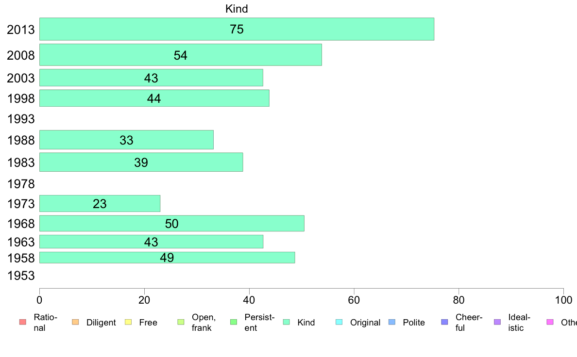Image resolution: width=577 pixels, height=357 pixels.
Task: Click the 1958 bar showing 49
Action: 167,258
